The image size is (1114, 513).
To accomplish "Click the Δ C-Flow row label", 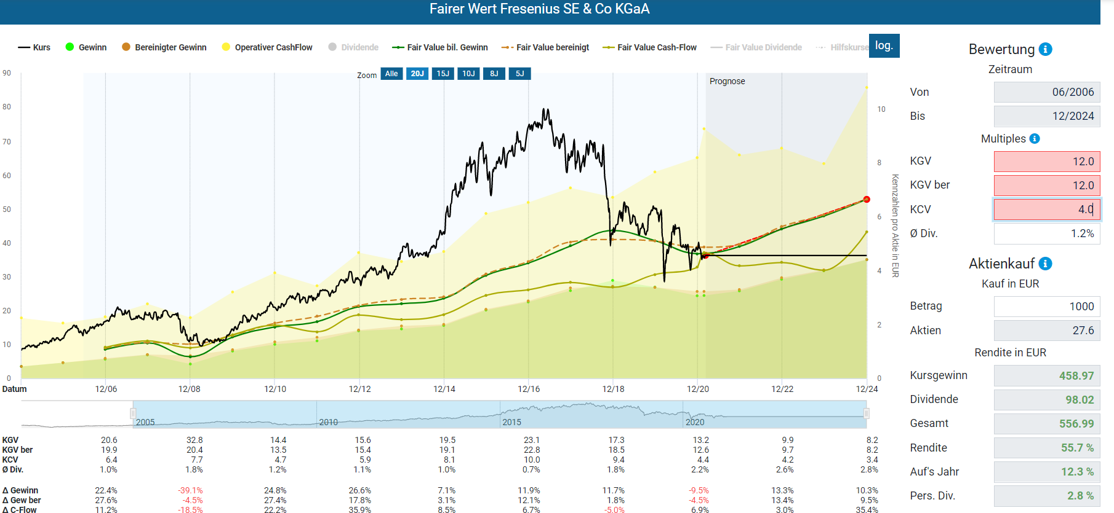I will click(20, 509).
